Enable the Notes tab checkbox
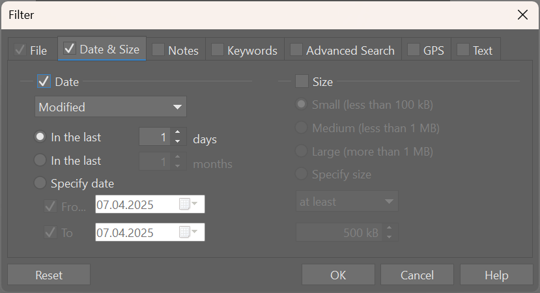 [158, 49]
